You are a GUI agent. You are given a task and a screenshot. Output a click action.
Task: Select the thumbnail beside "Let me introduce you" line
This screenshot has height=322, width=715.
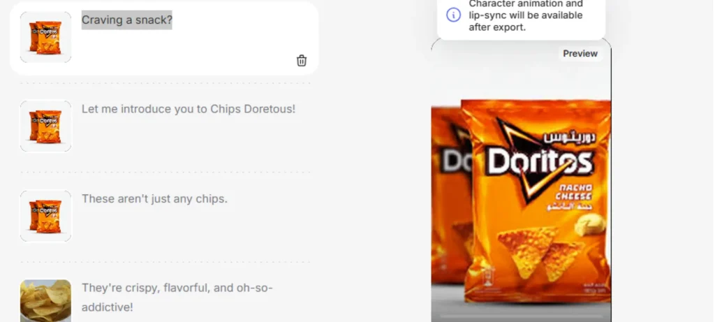pyautogui.click(x=45, y=126)
